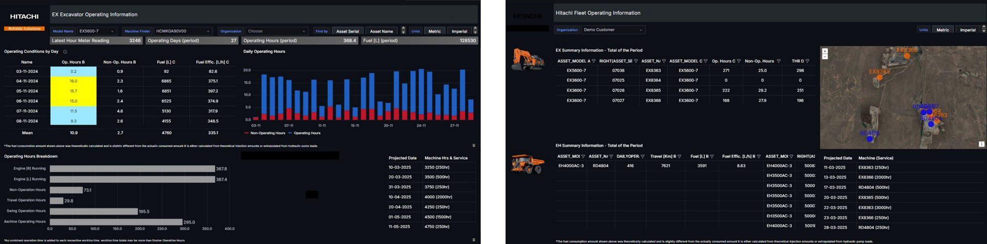987x244 pixels.
Task: Click the Latest Hour Meter Reading value 3246
Action: tap(135, 40)
